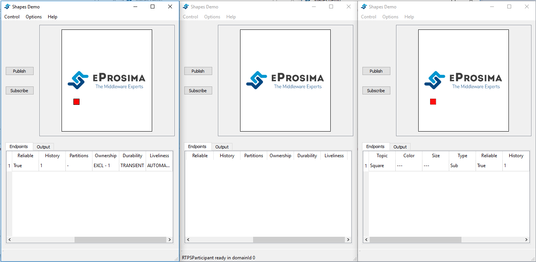The image size is (536, 262).
Task: Click Publish button in the right window
Action: (x=376, y=71)
